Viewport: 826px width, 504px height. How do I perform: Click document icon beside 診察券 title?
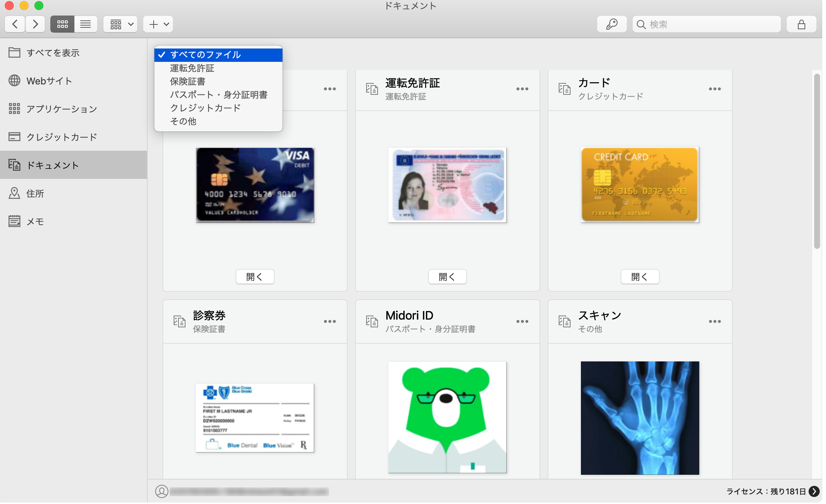(x=179, y=321)
